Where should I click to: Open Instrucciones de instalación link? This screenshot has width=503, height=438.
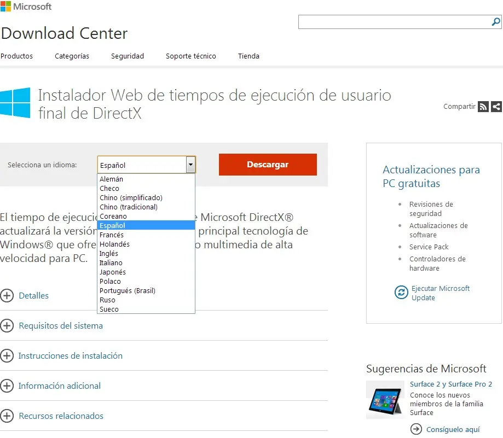[70, 355]
